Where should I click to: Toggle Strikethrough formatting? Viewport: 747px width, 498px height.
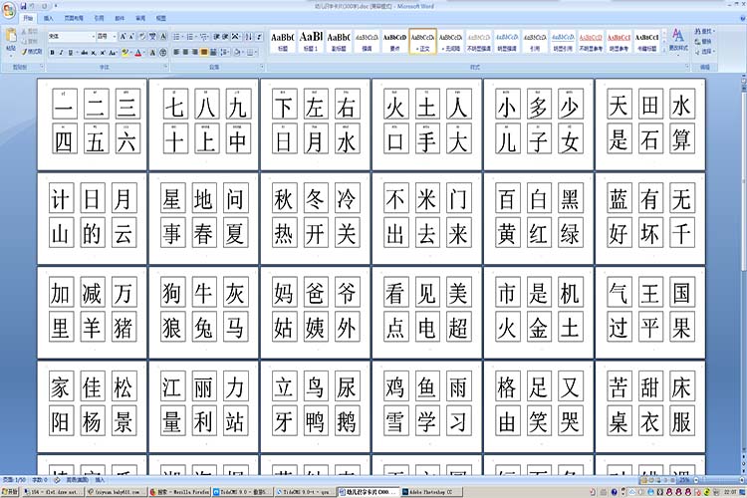[85, 53]
